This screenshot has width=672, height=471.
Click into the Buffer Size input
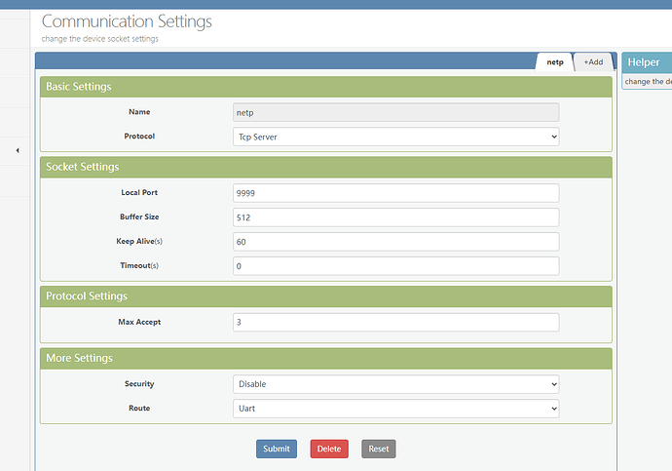(395, 217)
